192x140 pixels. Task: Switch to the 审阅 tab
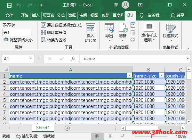pyautogui.click(x=83, y=15)
